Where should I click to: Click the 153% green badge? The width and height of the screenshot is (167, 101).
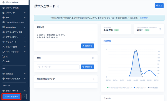click(116, 30)
